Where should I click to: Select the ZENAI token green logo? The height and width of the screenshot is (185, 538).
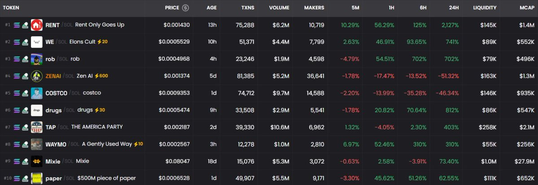[x=37, y=76]
